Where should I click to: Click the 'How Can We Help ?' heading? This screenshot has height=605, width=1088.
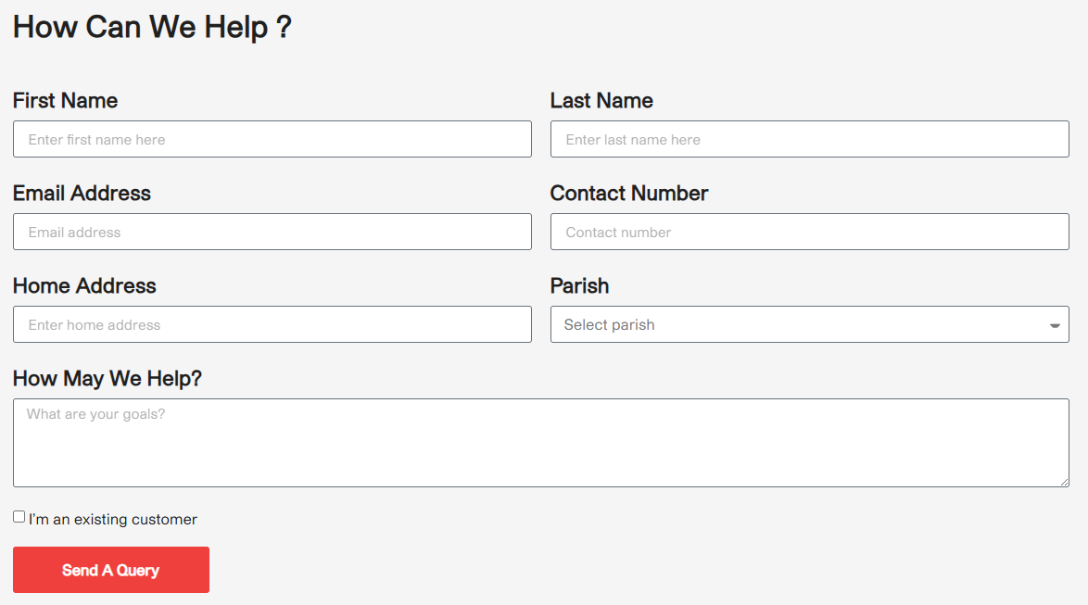tap(152, 27)
